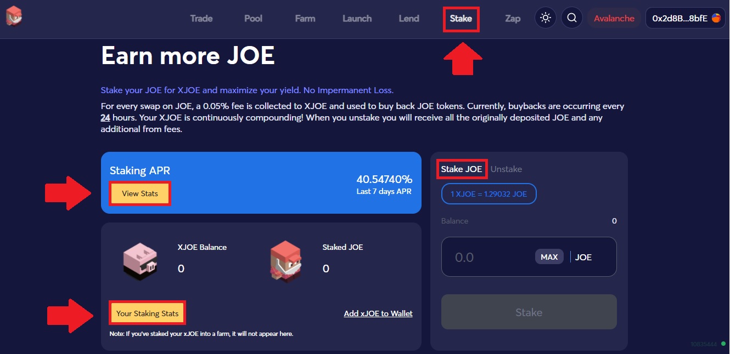Click the wallet avatar icon
The width and height of the screenshot is (730, 354).
716,18
